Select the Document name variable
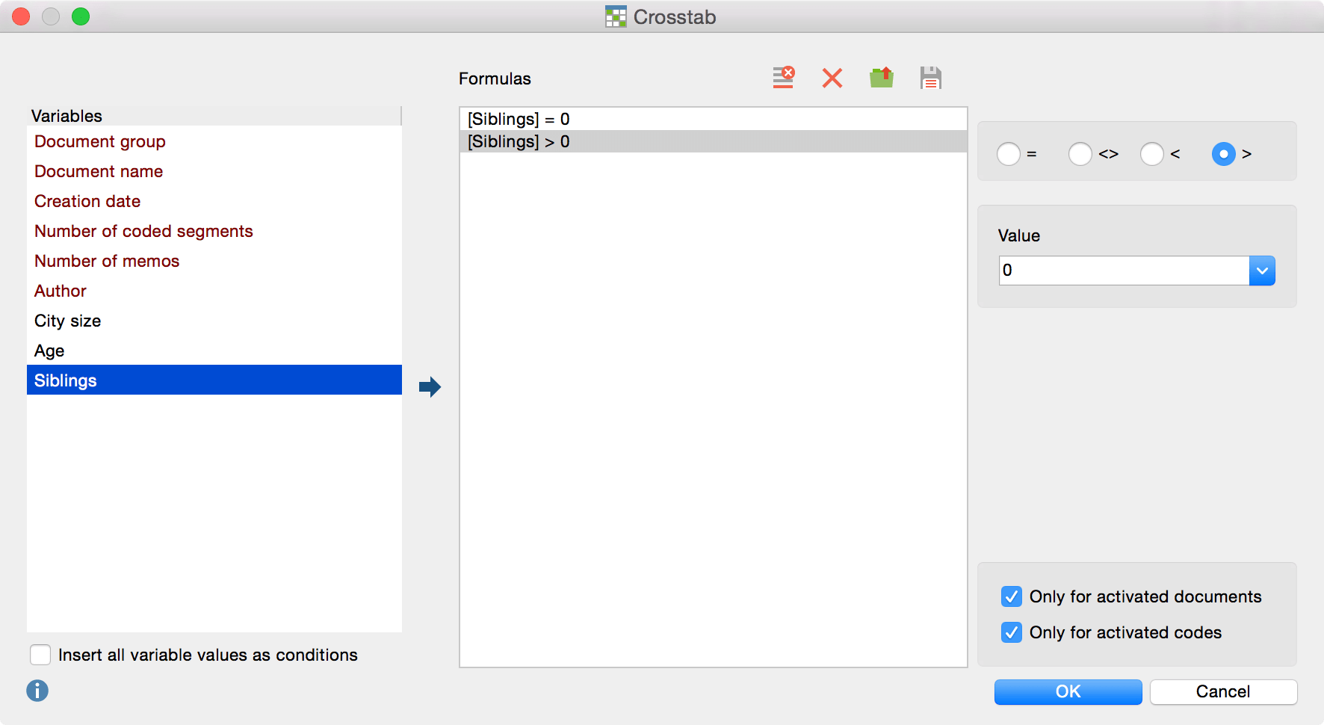 [x=214, y=171]
